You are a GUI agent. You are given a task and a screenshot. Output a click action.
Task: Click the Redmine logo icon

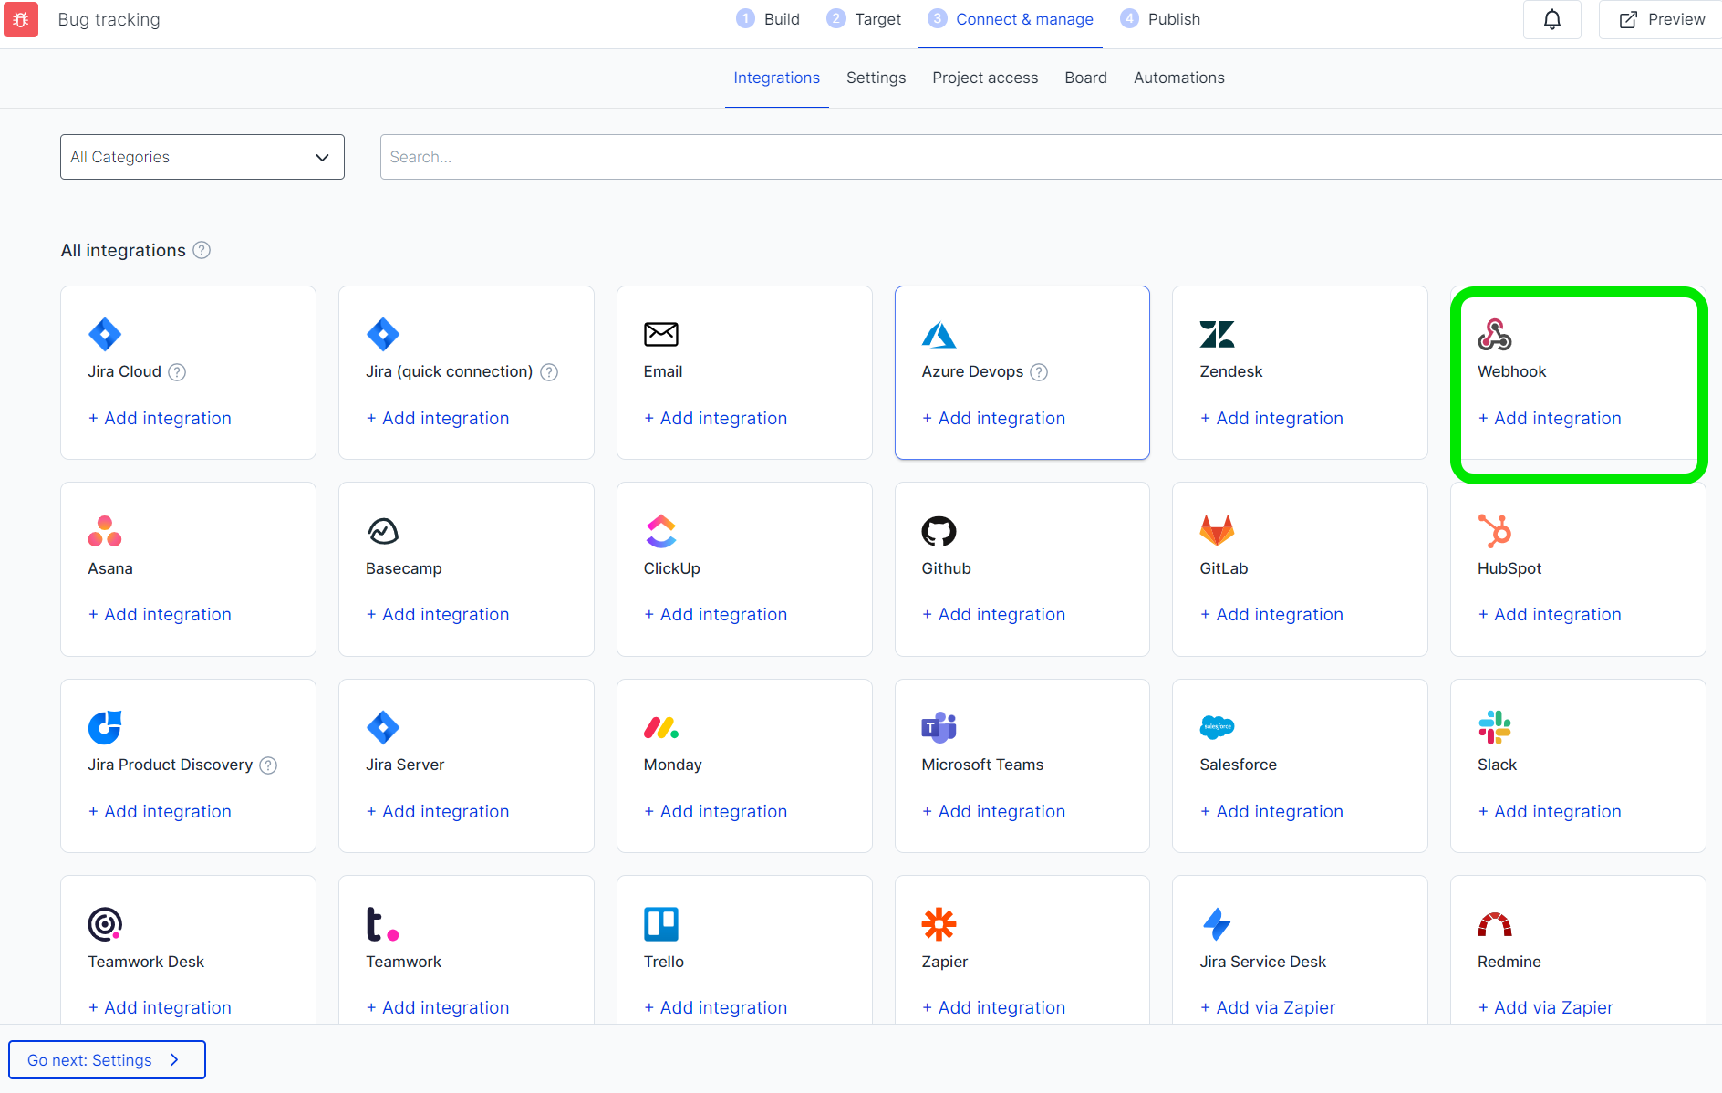[x=1495, y=924]
